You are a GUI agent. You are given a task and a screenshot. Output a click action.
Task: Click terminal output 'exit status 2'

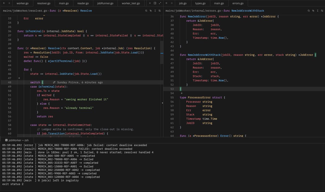pos(13,184)
